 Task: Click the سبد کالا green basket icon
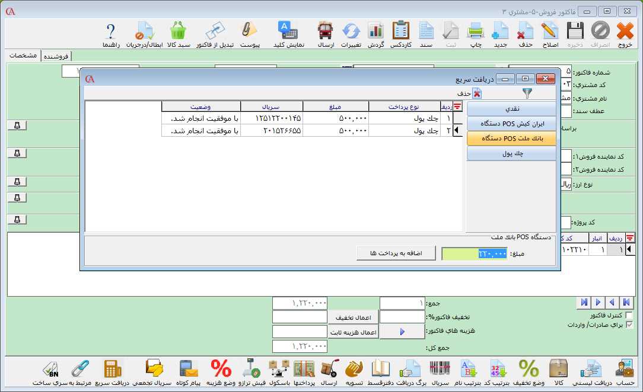click(x=178, y=34)
